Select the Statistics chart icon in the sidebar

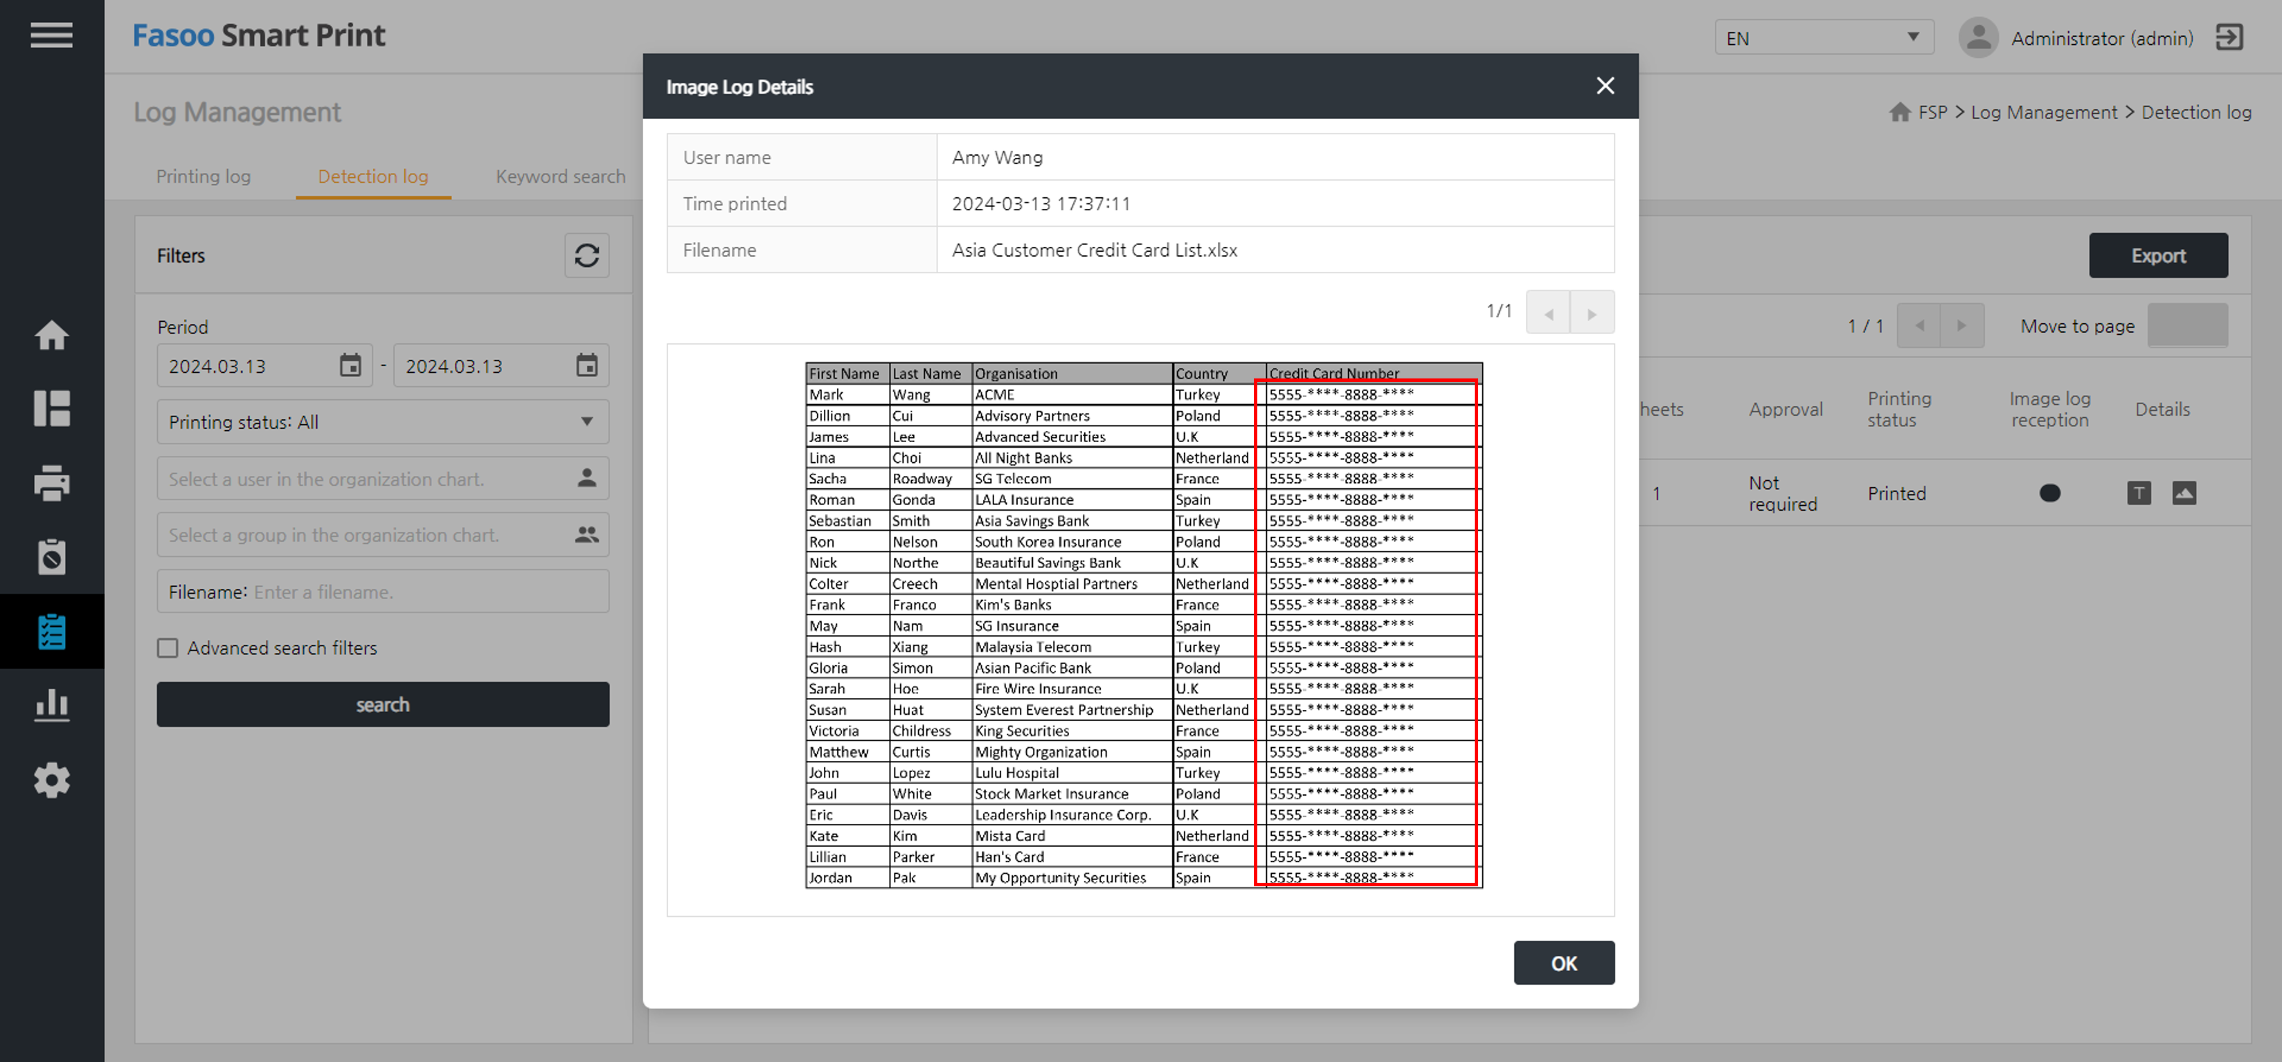point(51,704)
